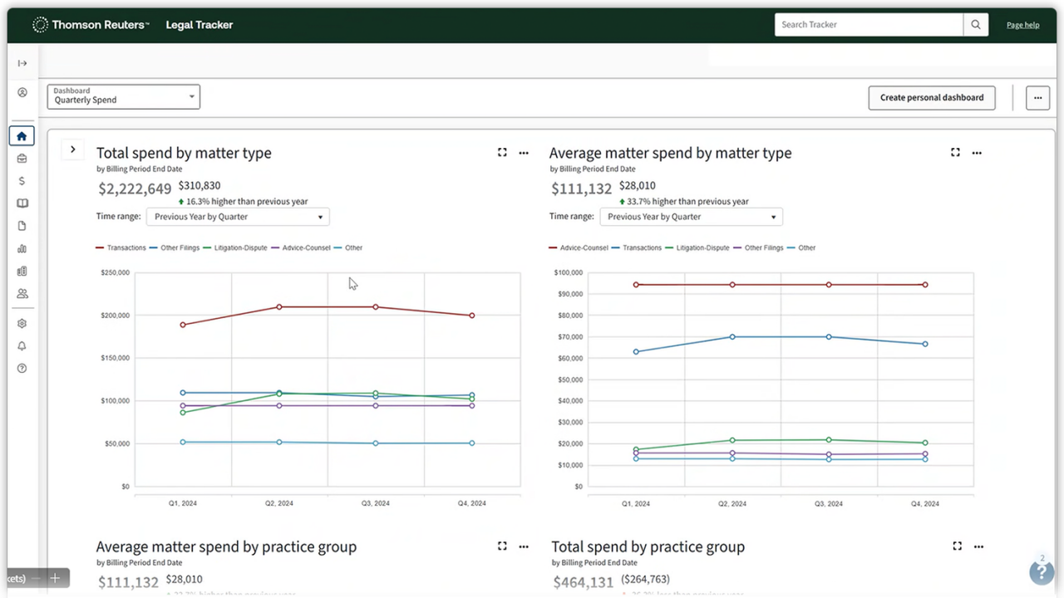Open the bar chart reports icon
This screenshot has height=598, width=1064.
[22, 248]
